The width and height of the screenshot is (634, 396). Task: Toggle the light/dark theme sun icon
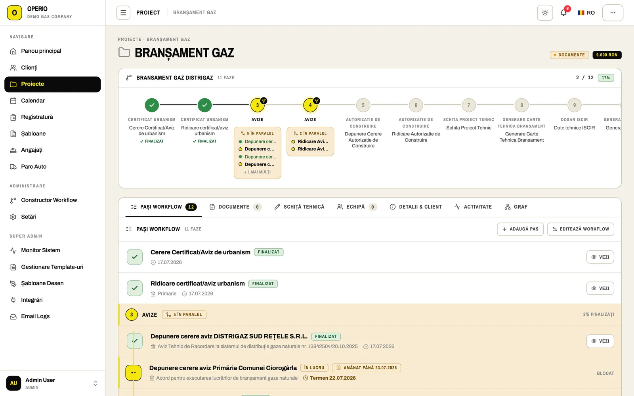pyautogui.click(x=545, y=13)
